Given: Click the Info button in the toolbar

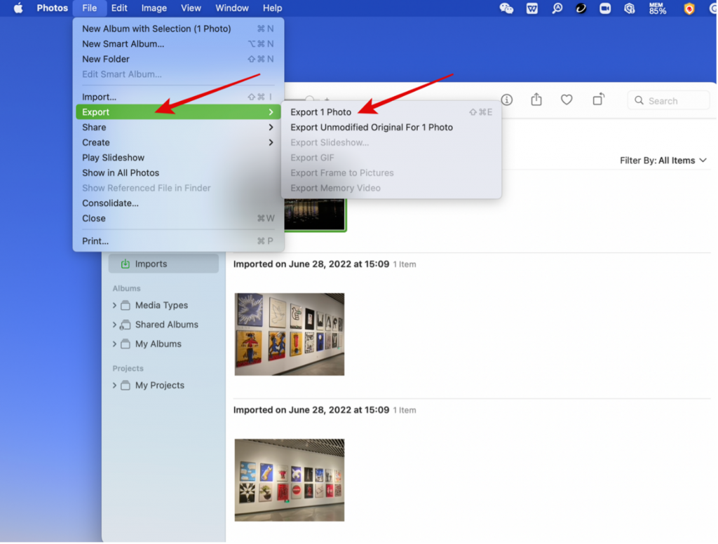Looking at the screenshot, I should tap(506, 100).
